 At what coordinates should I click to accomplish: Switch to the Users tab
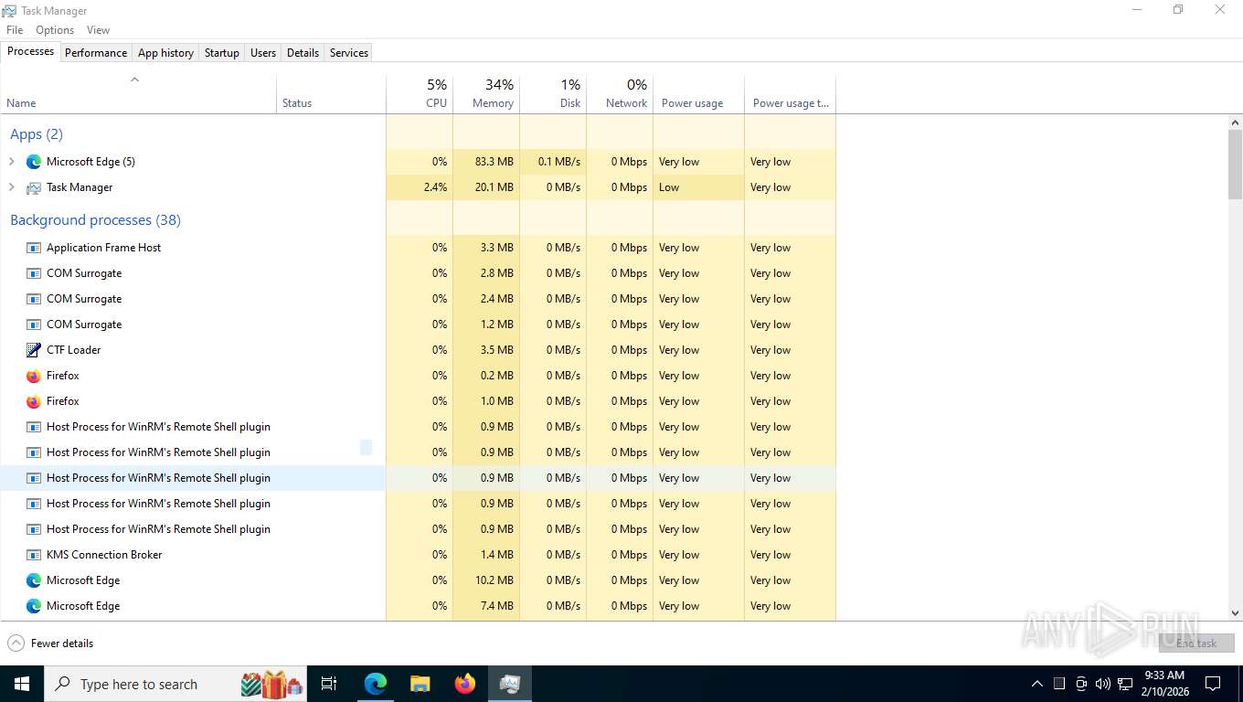point(263,53)
